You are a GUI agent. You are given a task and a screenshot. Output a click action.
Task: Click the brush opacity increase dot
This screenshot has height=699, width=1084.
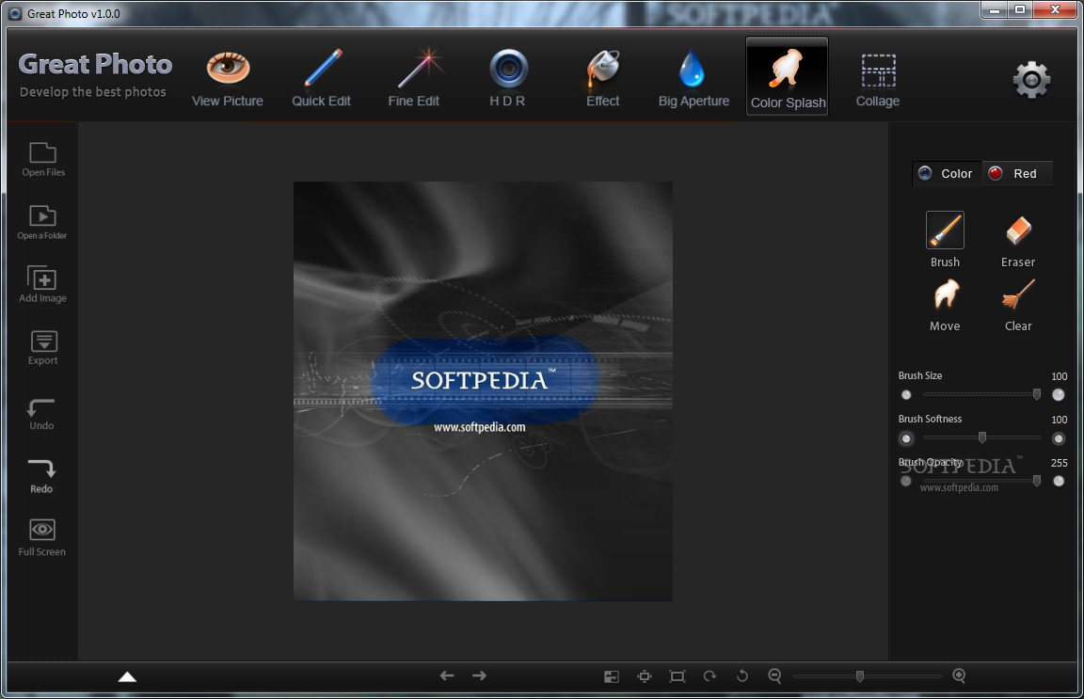1059,482
